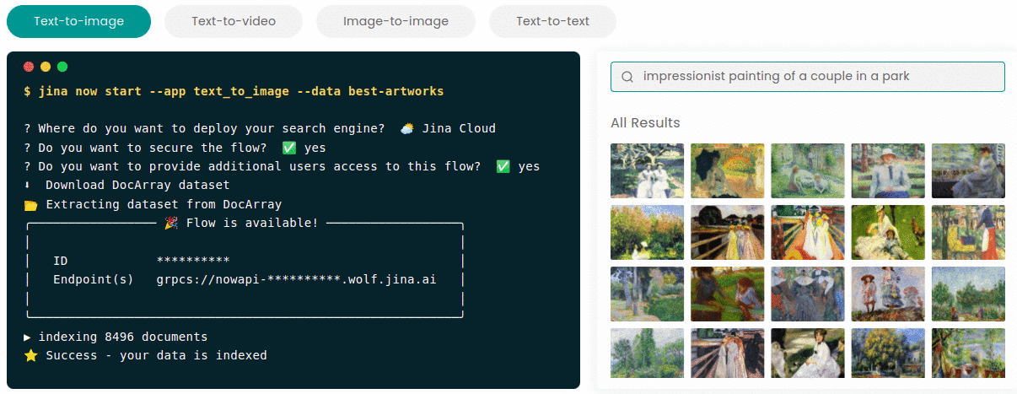Click the yellow dot on the terminal window

46,67
